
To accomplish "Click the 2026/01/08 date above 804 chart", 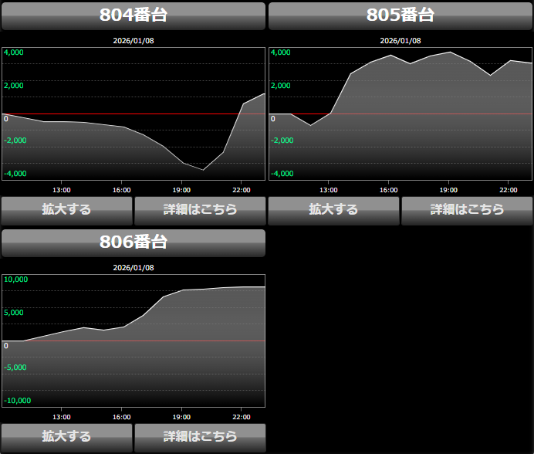I will point(133,41).
